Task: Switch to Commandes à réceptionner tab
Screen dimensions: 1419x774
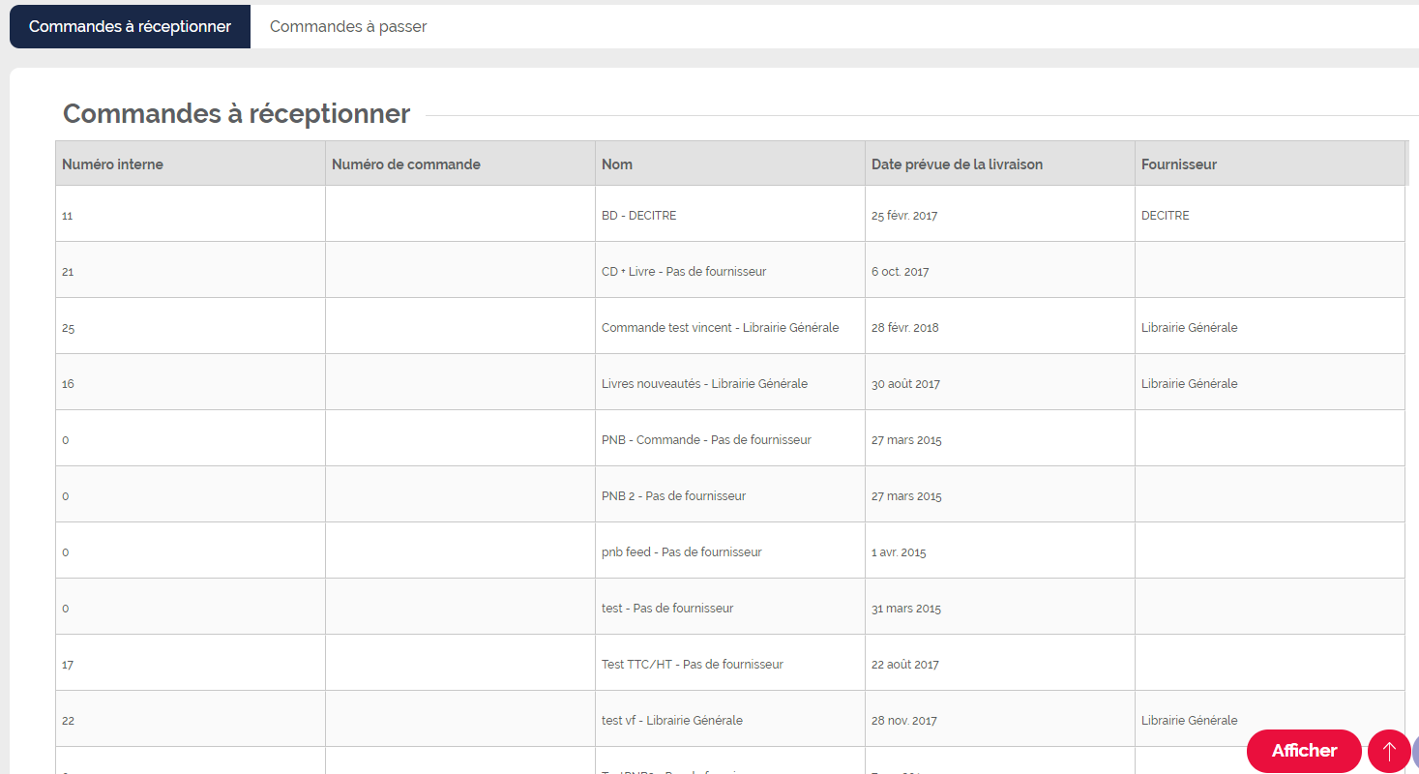Action: pyautogui.click(x=130, y=27)
